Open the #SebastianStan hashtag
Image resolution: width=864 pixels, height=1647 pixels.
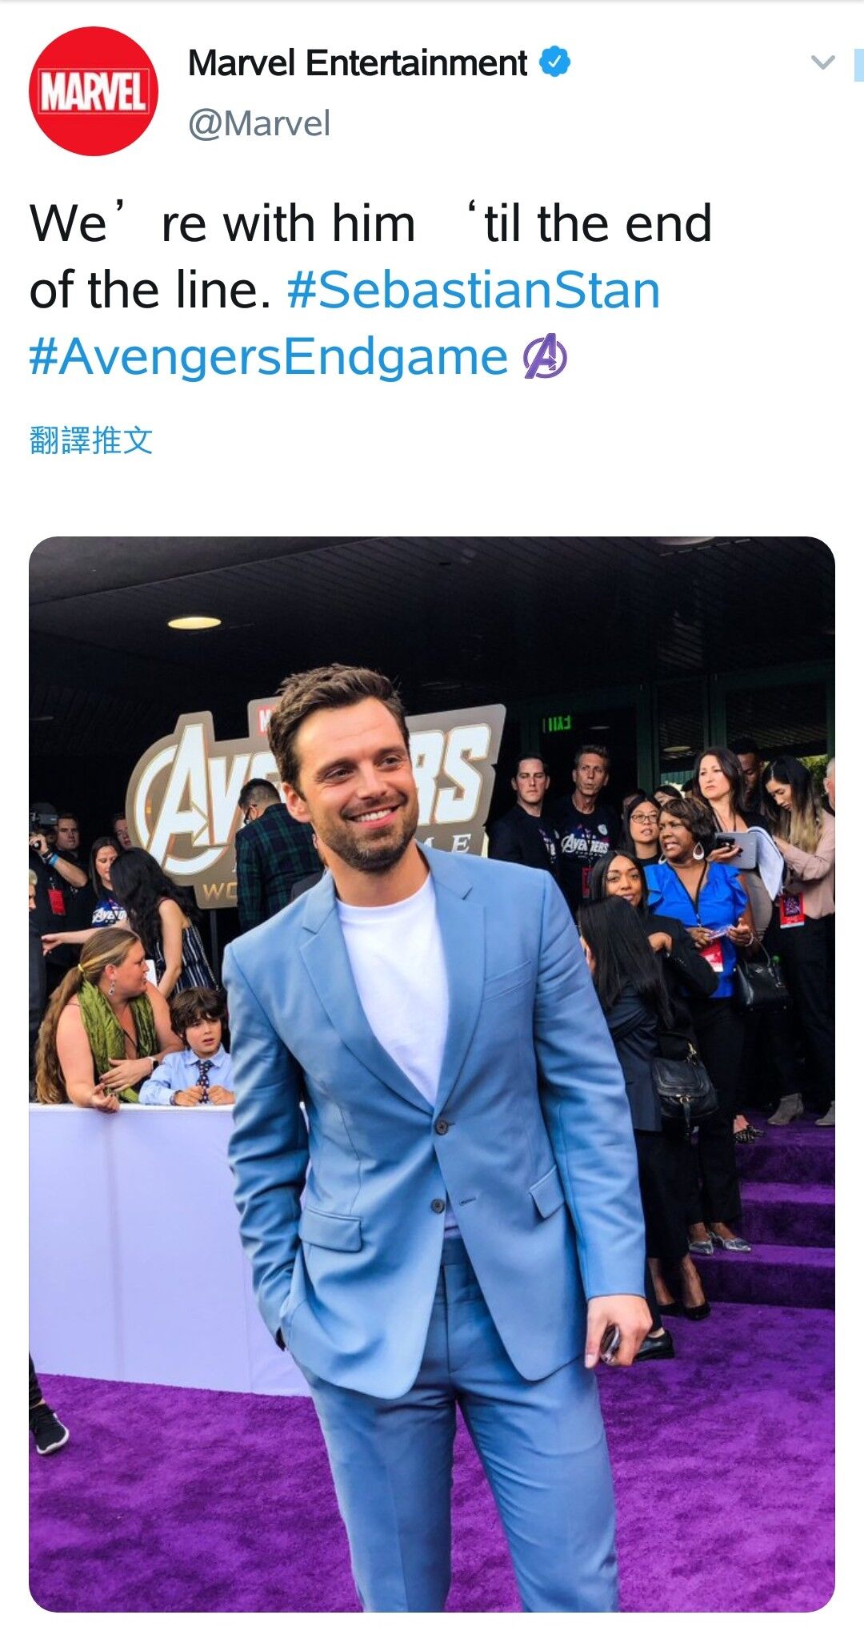coord(474,290)
